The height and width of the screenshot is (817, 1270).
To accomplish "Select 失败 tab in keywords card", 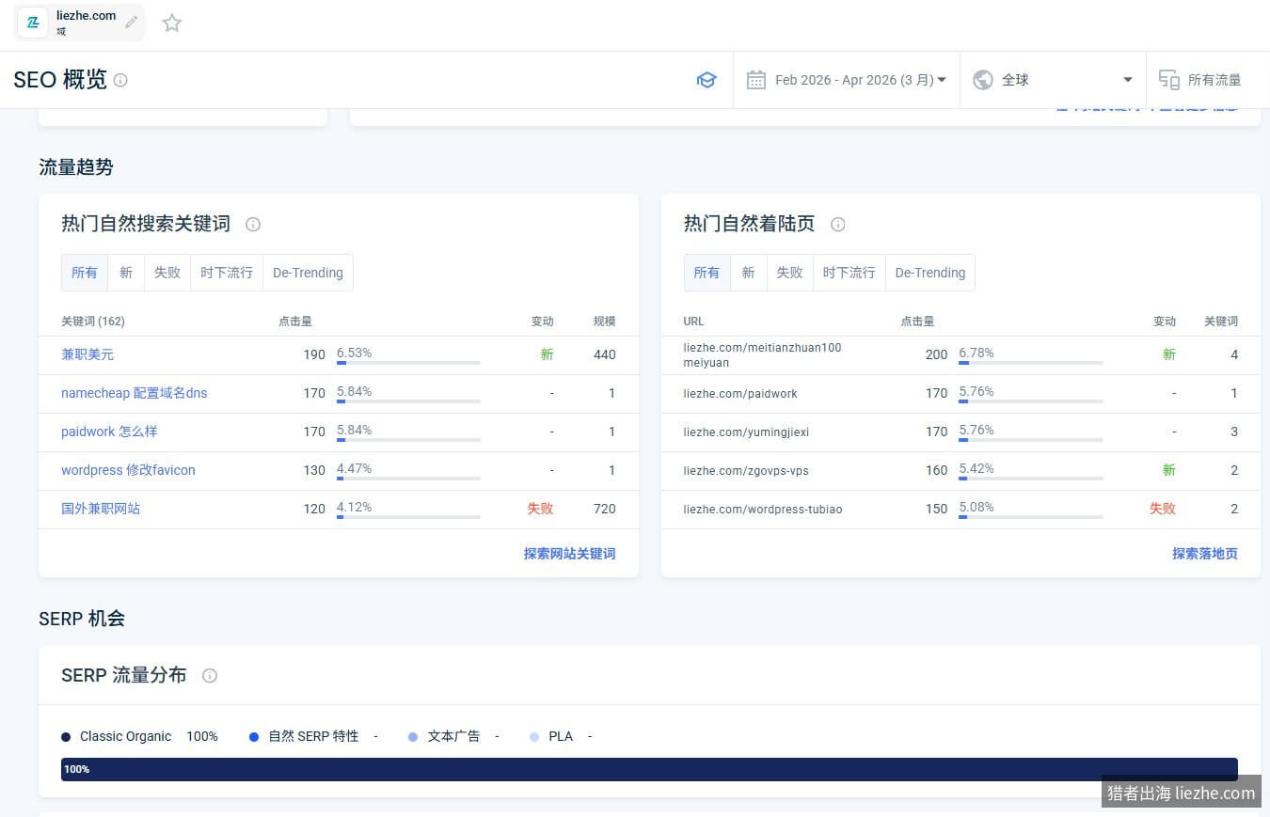I will pyautogui.click(x=167, y=273).
